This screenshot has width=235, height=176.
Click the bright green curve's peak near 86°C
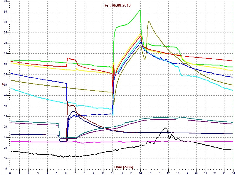coord(140,10)
